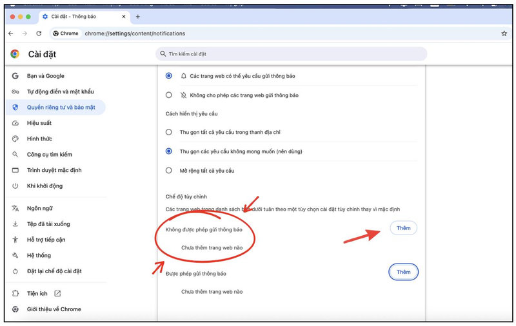This screenshot has width=516, height=326.
Task: Click the browser forward arrow
Action: (x=25, y=34)
